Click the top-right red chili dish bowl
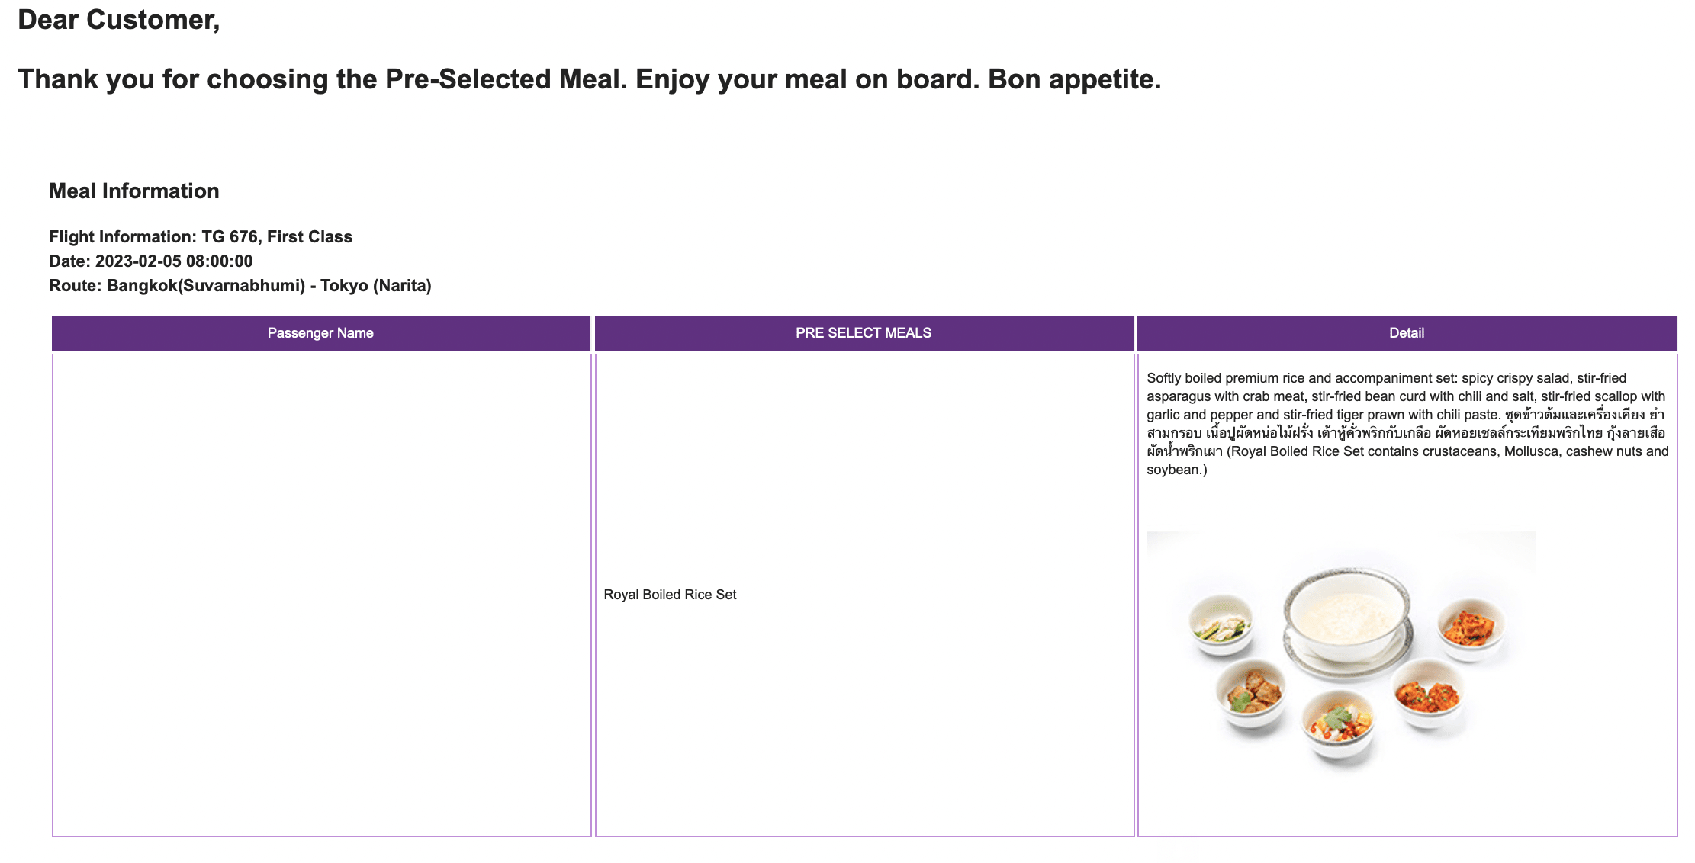1695x863 pixels. pos(1470,627)
